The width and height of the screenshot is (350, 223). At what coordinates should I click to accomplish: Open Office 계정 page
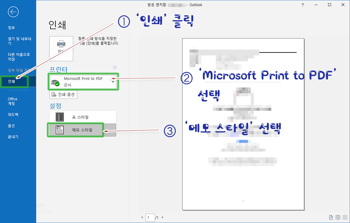[13, 101]
